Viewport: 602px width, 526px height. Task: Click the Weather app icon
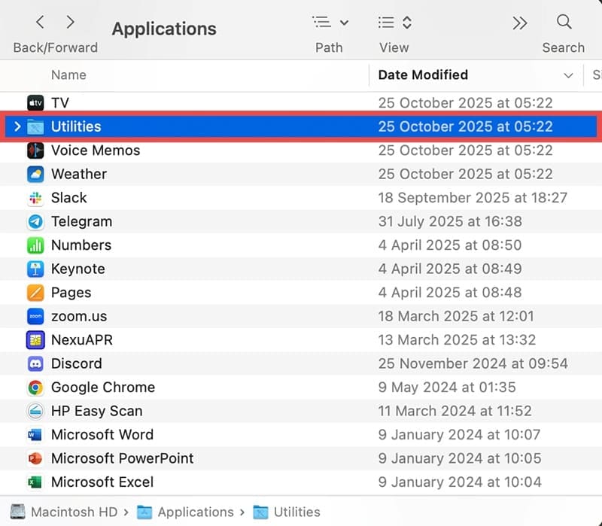click(35, 175)
